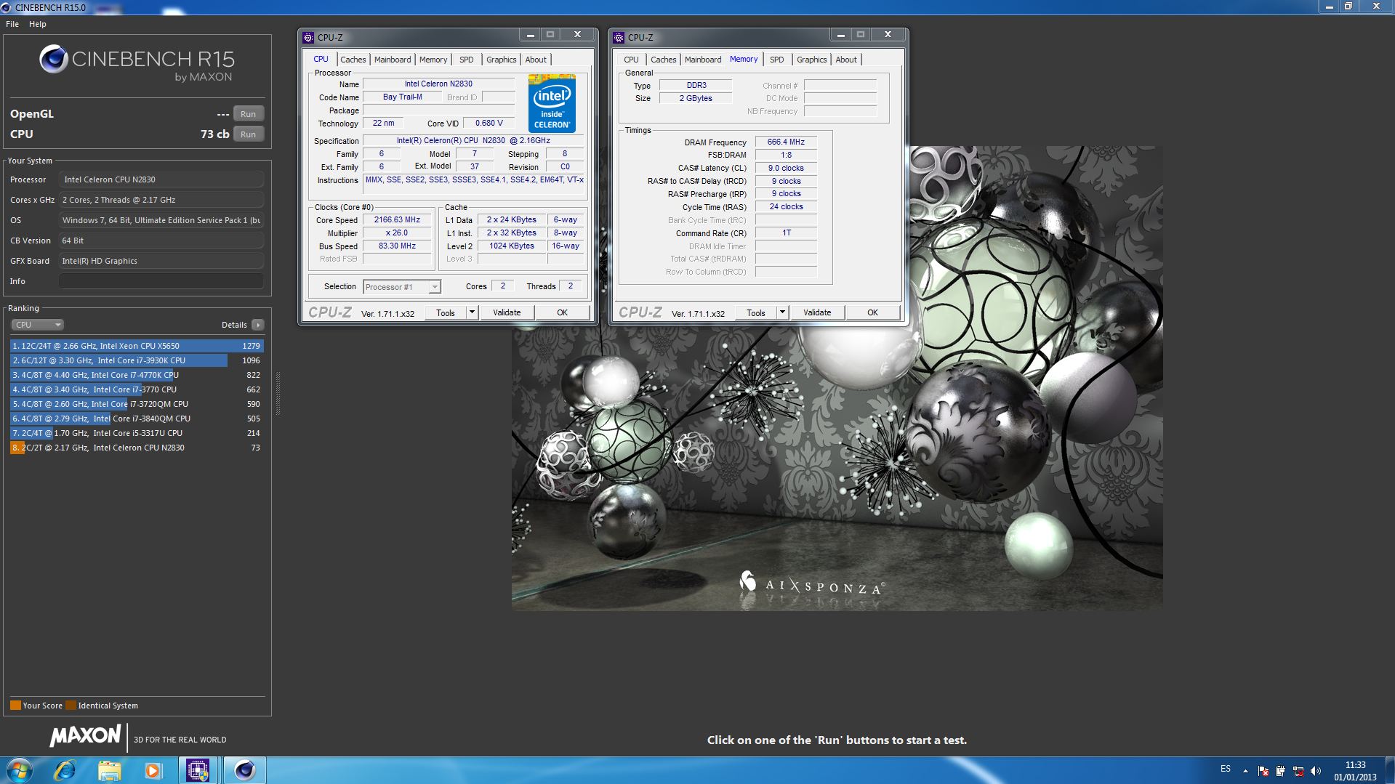
Task: Select the Core i7-3930K ranking row
Action: pos(137,360)
